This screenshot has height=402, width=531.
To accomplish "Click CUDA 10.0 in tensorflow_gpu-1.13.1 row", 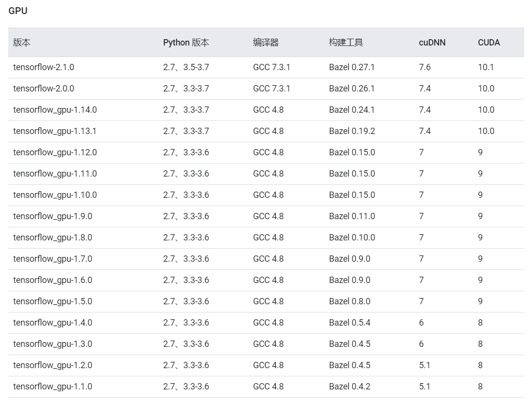I will click(486, 131).
